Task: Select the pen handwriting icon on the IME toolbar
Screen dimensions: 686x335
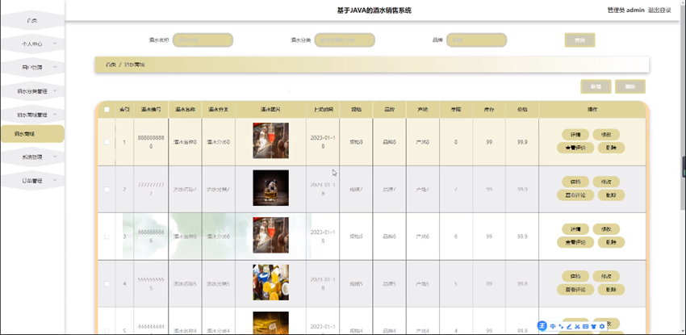Action: pos(569,326)
